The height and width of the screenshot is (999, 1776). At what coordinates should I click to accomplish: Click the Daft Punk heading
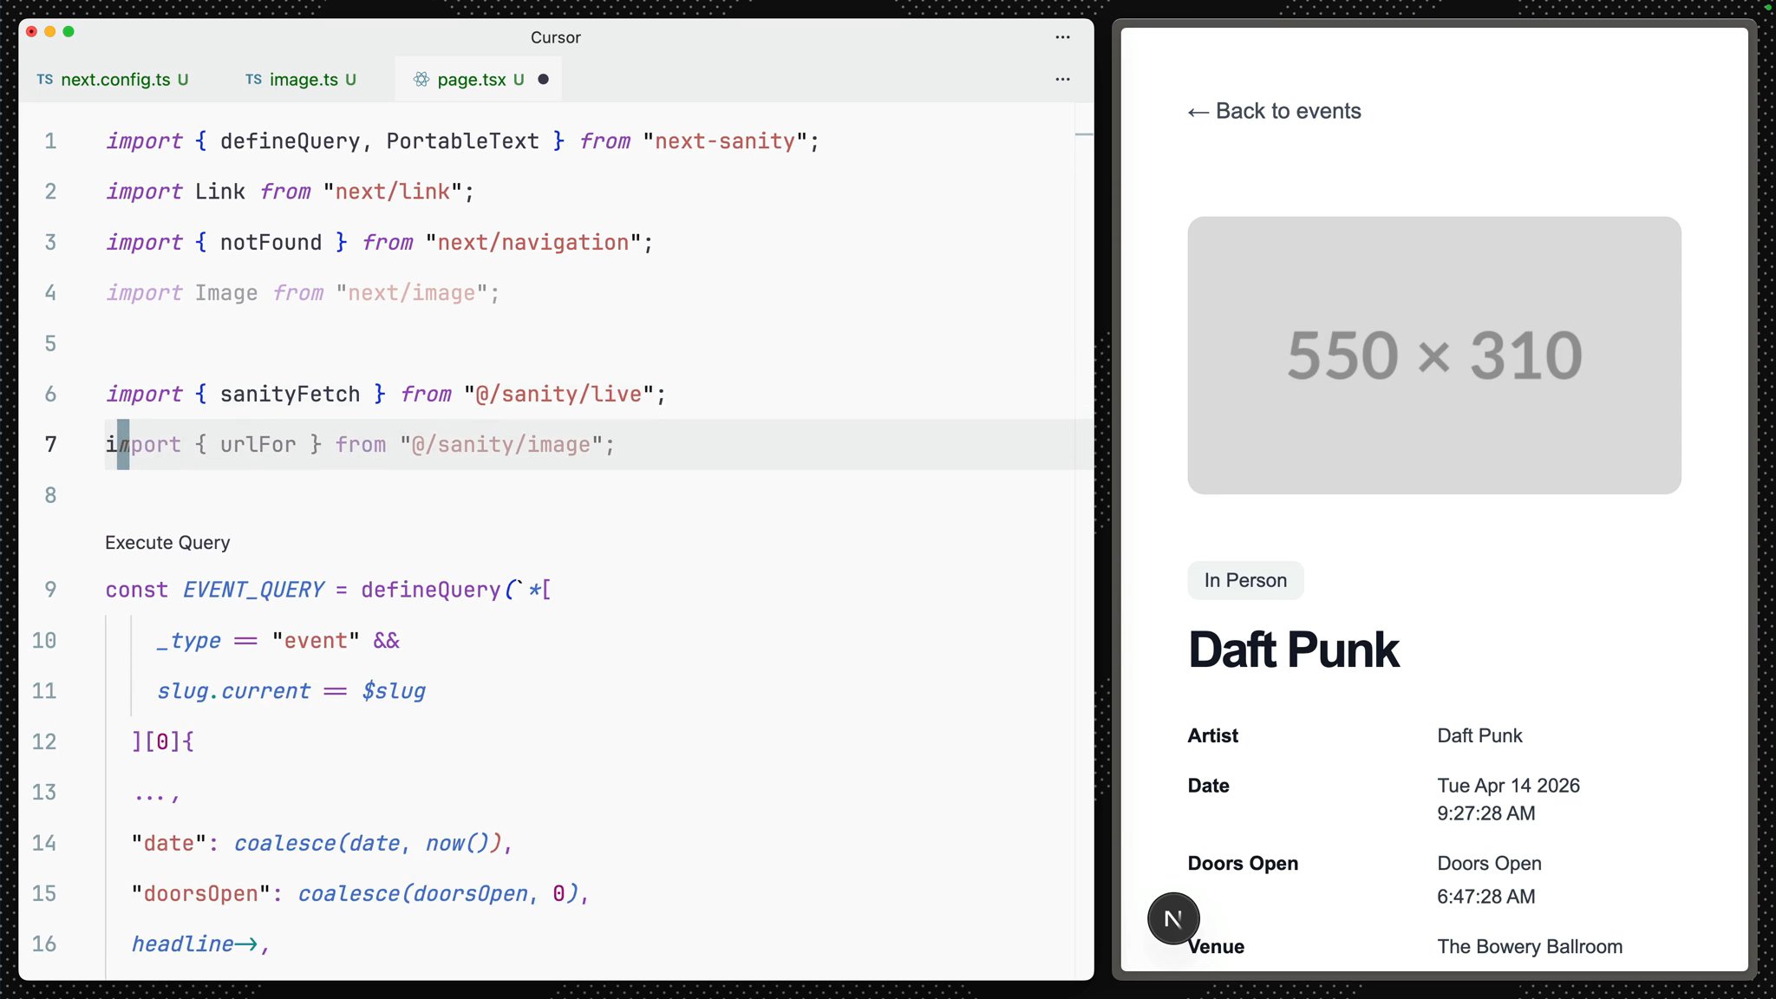(1293, 650)
